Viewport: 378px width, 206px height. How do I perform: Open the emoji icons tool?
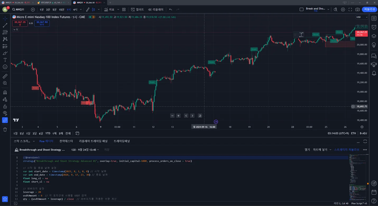click(5, 67)
